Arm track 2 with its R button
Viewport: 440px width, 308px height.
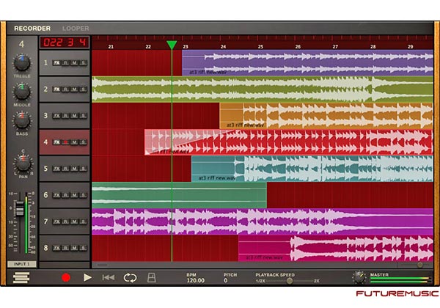(65, 89)
